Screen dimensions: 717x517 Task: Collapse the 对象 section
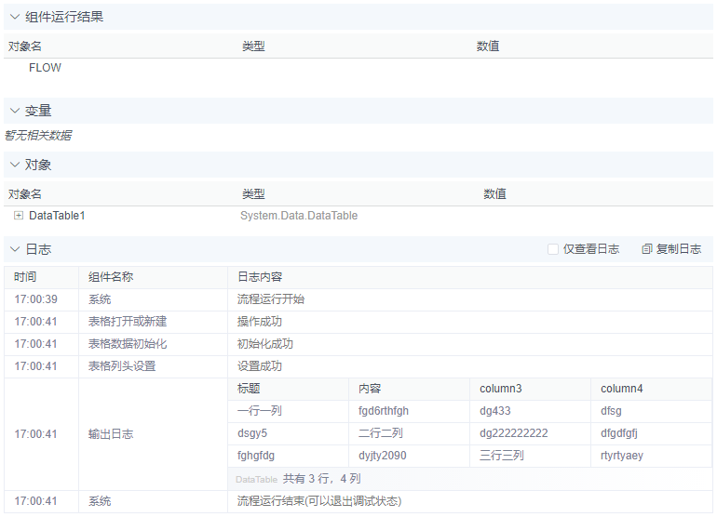click(x=15, y=165)
